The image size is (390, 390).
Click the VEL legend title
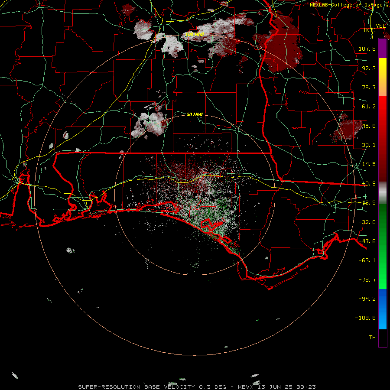(380, 26)
